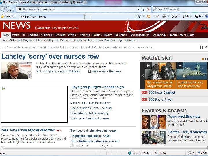Open Entertainment & Arts section

[x=181, y=35]
